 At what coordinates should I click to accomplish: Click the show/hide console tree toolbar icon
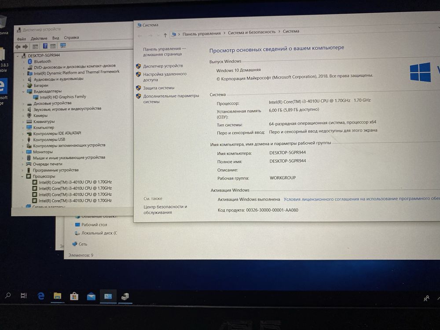[x=35, y=46]
